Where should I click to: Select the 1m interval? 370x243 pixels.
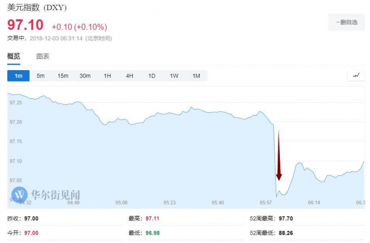pos(18,76)
